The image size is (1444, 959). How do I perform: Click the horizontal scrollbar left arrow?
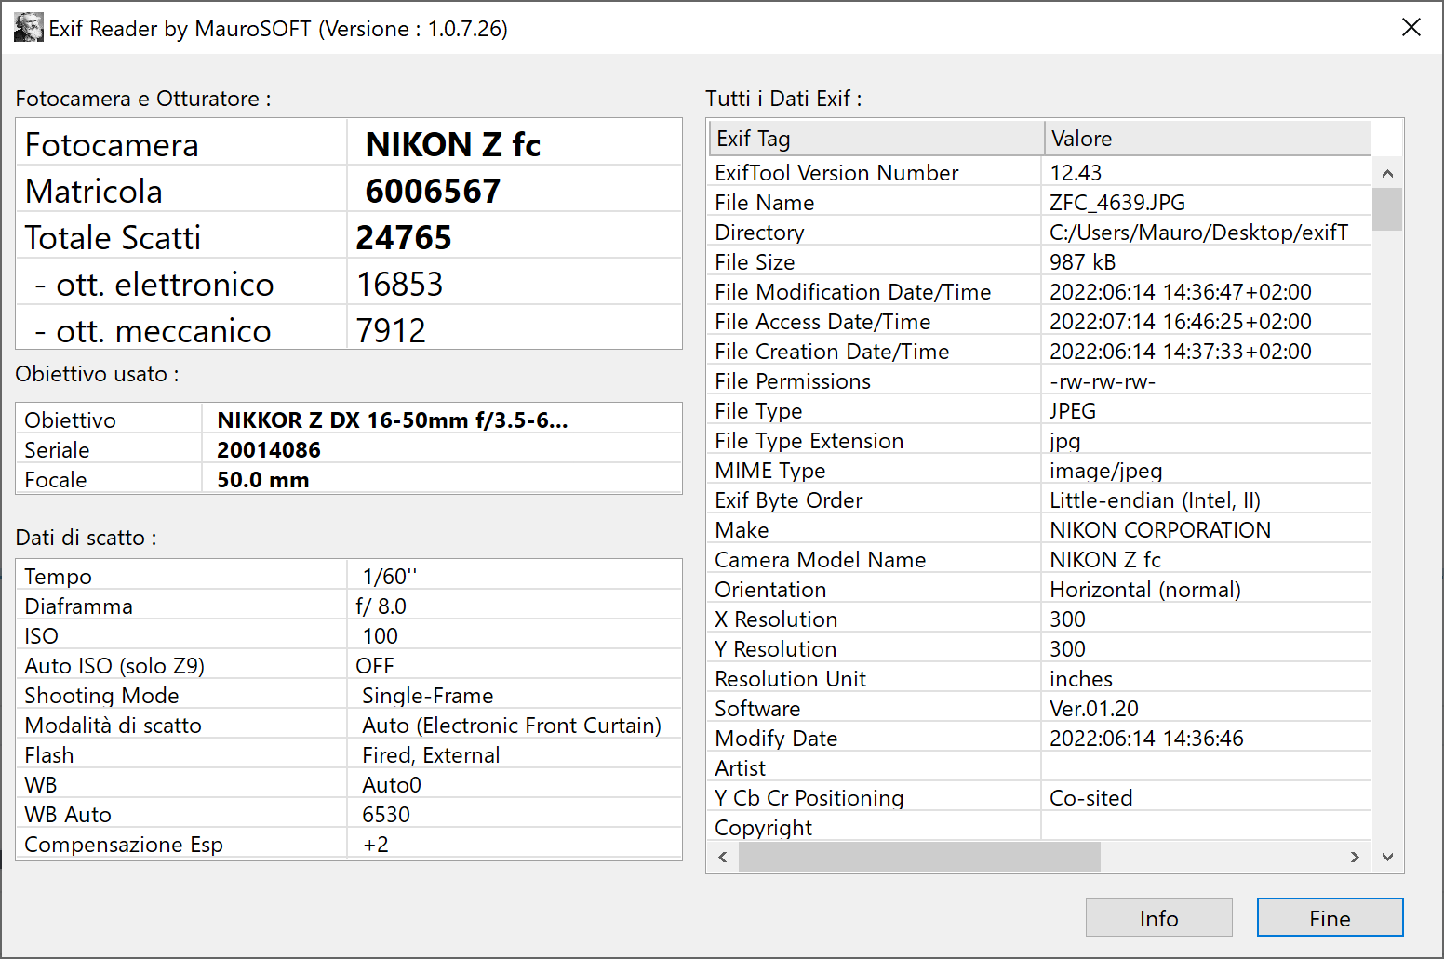tap(723, 857)
